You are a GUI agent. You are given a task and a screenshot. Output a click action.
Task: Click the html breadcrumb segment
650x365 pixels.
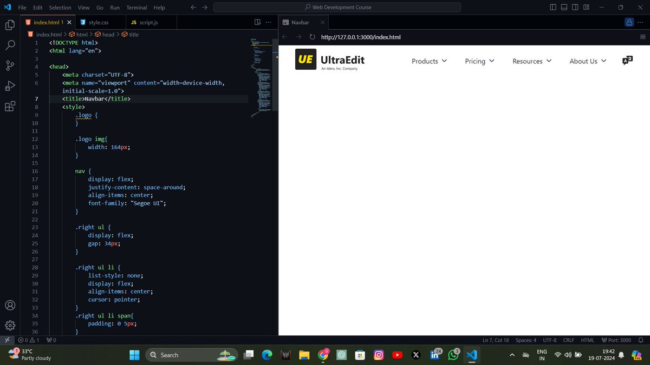point(78,34)
